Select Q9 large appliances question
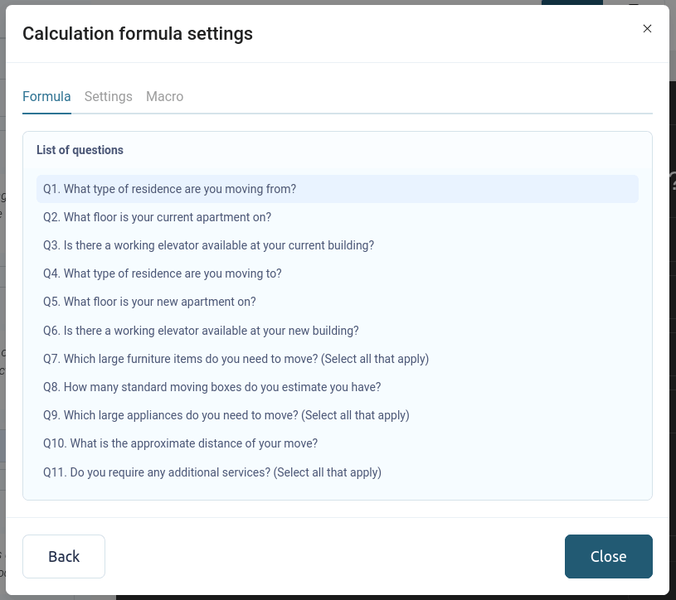Viewport: 676px width, 600px height. [x=226, y=415]
